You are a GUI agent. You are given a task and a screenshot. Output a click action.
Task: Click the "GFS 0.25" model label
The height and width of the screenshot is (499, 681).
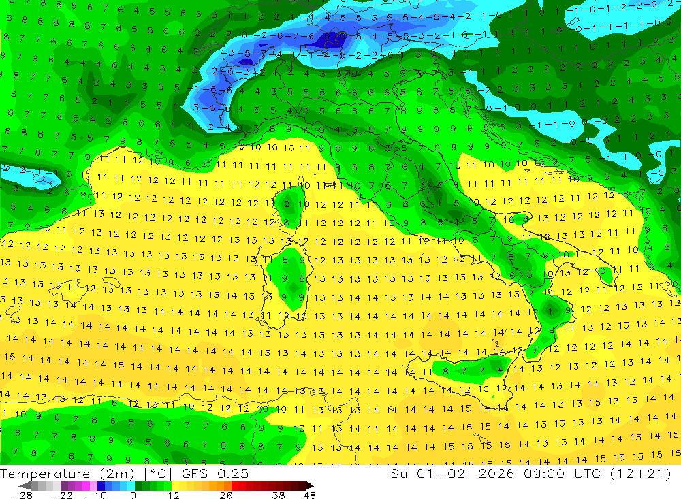215,474
